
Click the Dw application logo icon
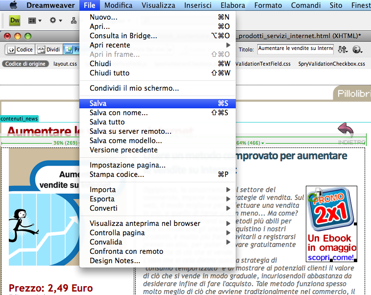(x=15, y=21)
